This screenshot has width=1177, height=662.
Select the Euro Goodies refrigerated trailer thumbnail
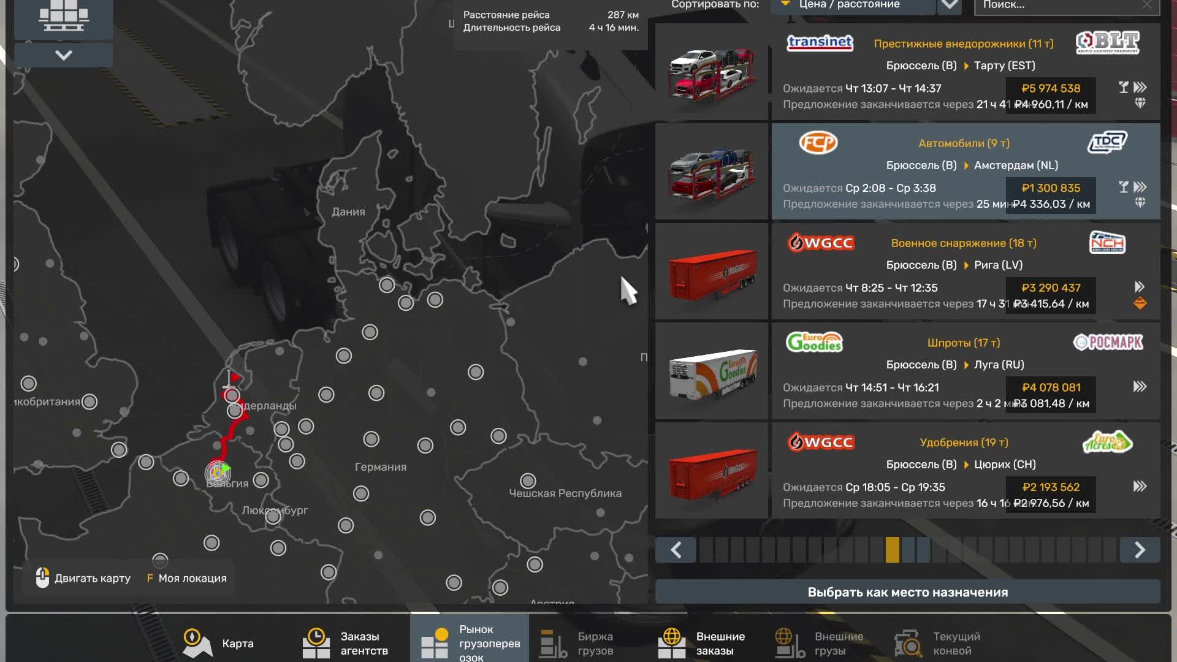click(x=711, y=371)
